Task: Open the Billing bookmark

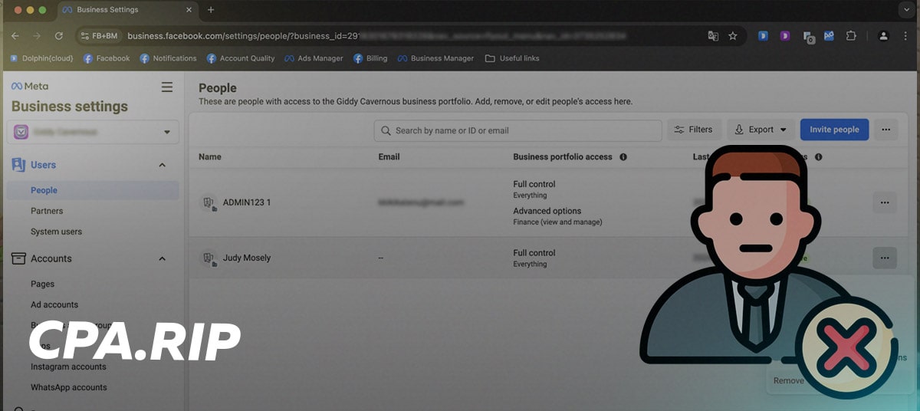Action: coord(370,58)
